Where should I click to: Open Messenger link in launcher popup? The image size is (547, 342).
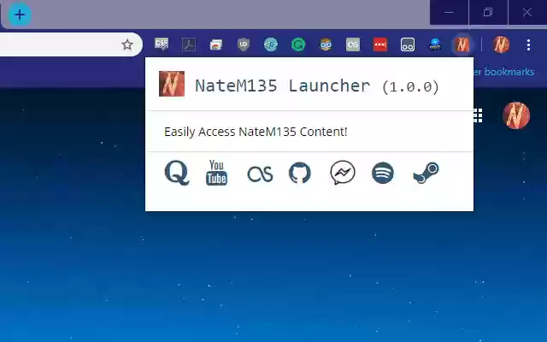[x=343, y=173]
